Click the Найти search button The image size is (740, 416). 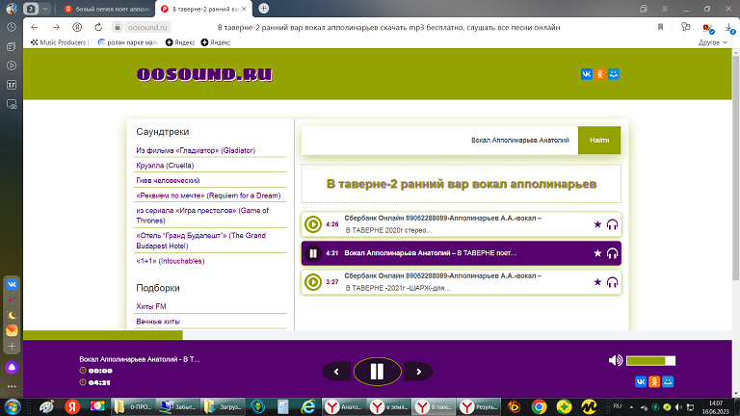(x=599, y=140)
